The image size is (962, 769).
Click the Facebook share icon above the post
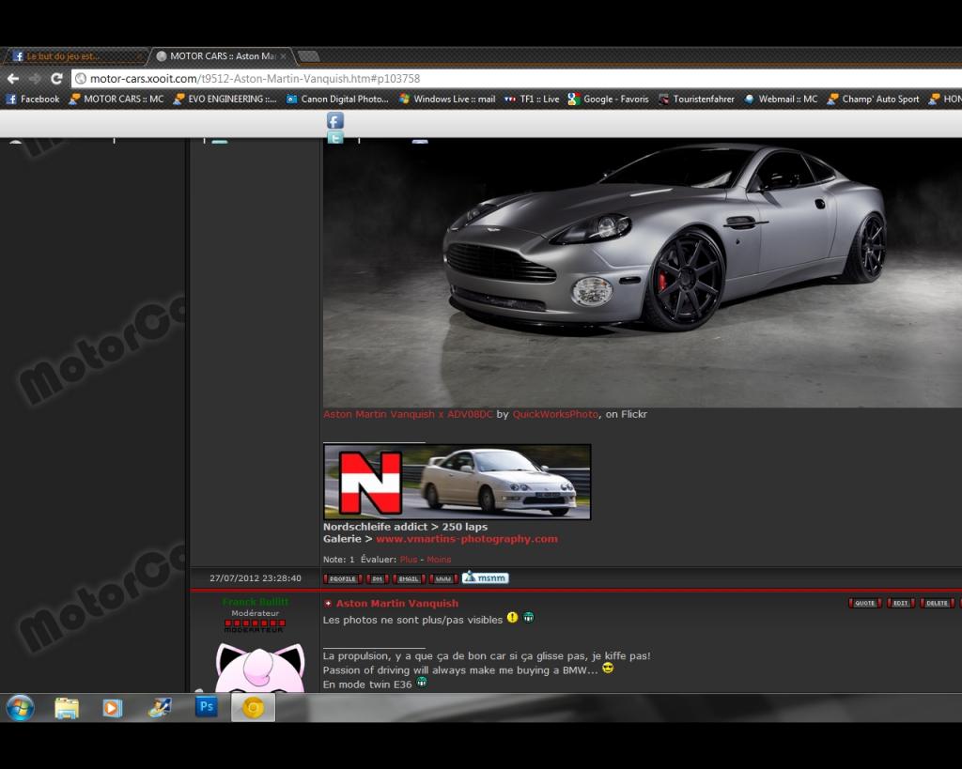[335, 120]
